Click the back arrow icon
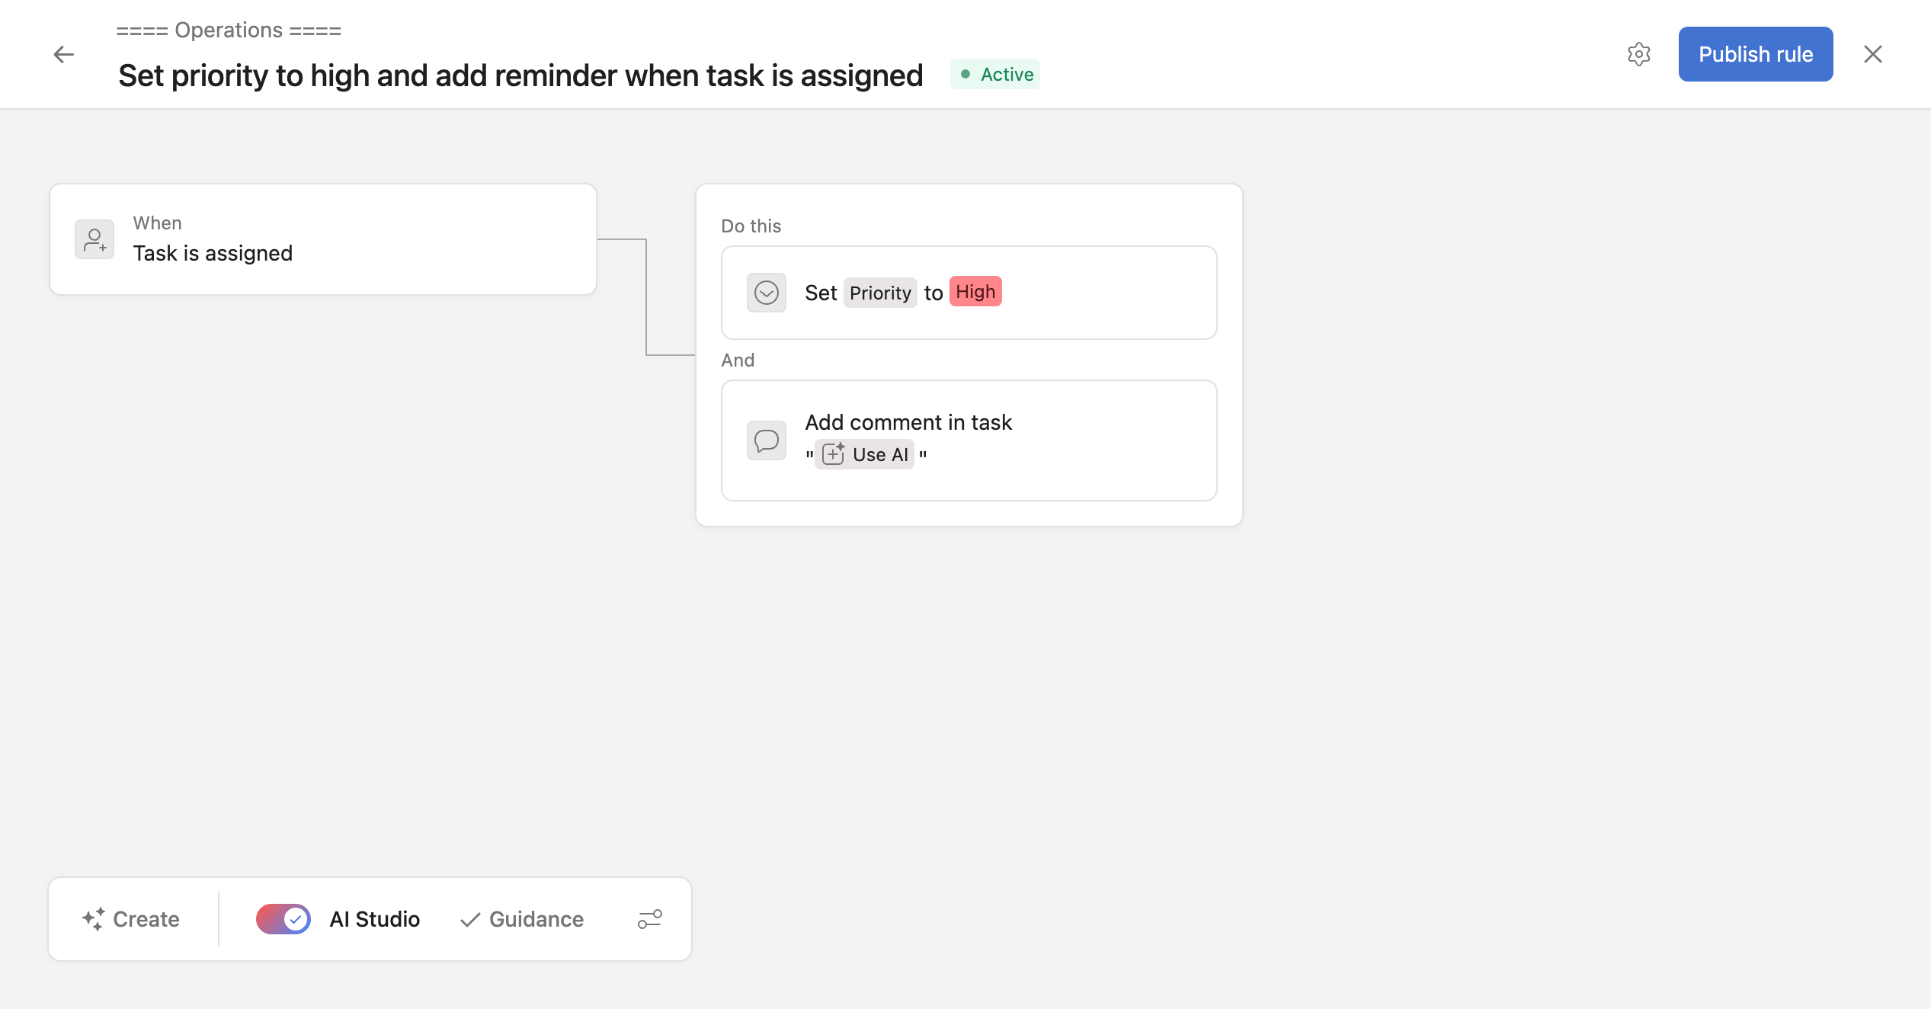The width and height of the screenshot is (1931, 1009). point(64,54)
